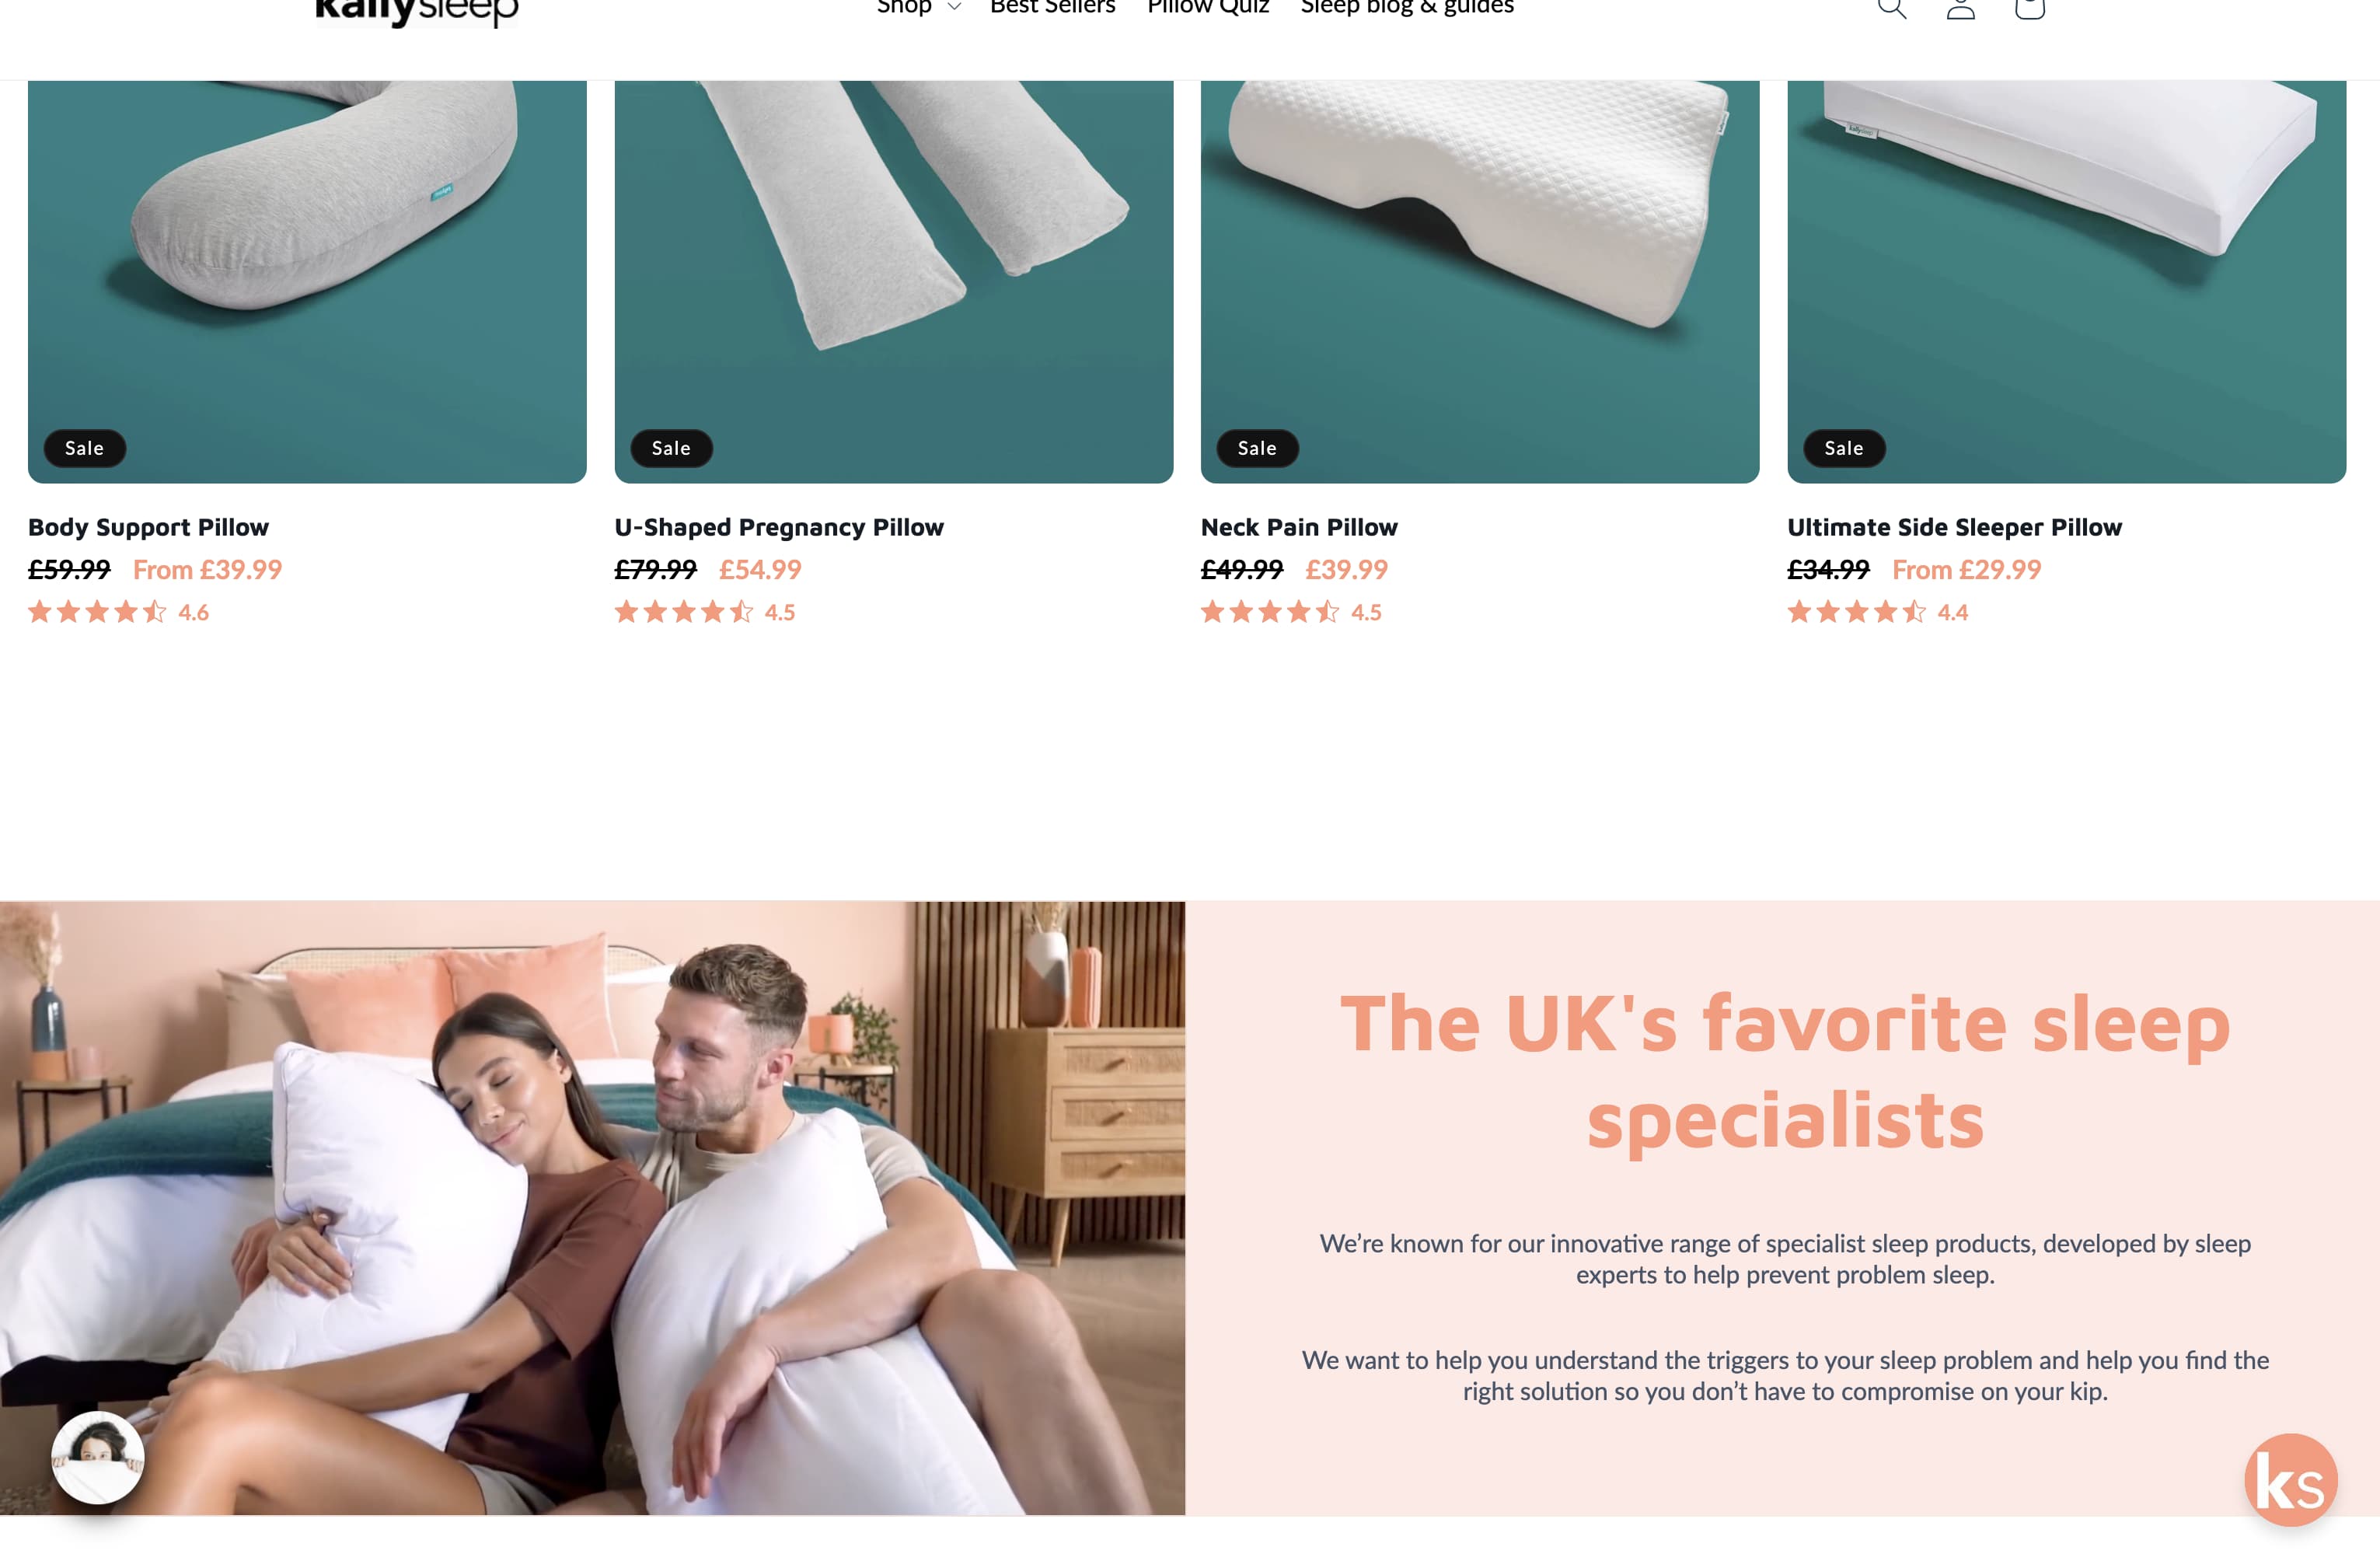Viewport: 2380px width, 1561px height.
Task: Open the Best Sellers menu item
Action: pyautogui.click(x=1052, y=8)
